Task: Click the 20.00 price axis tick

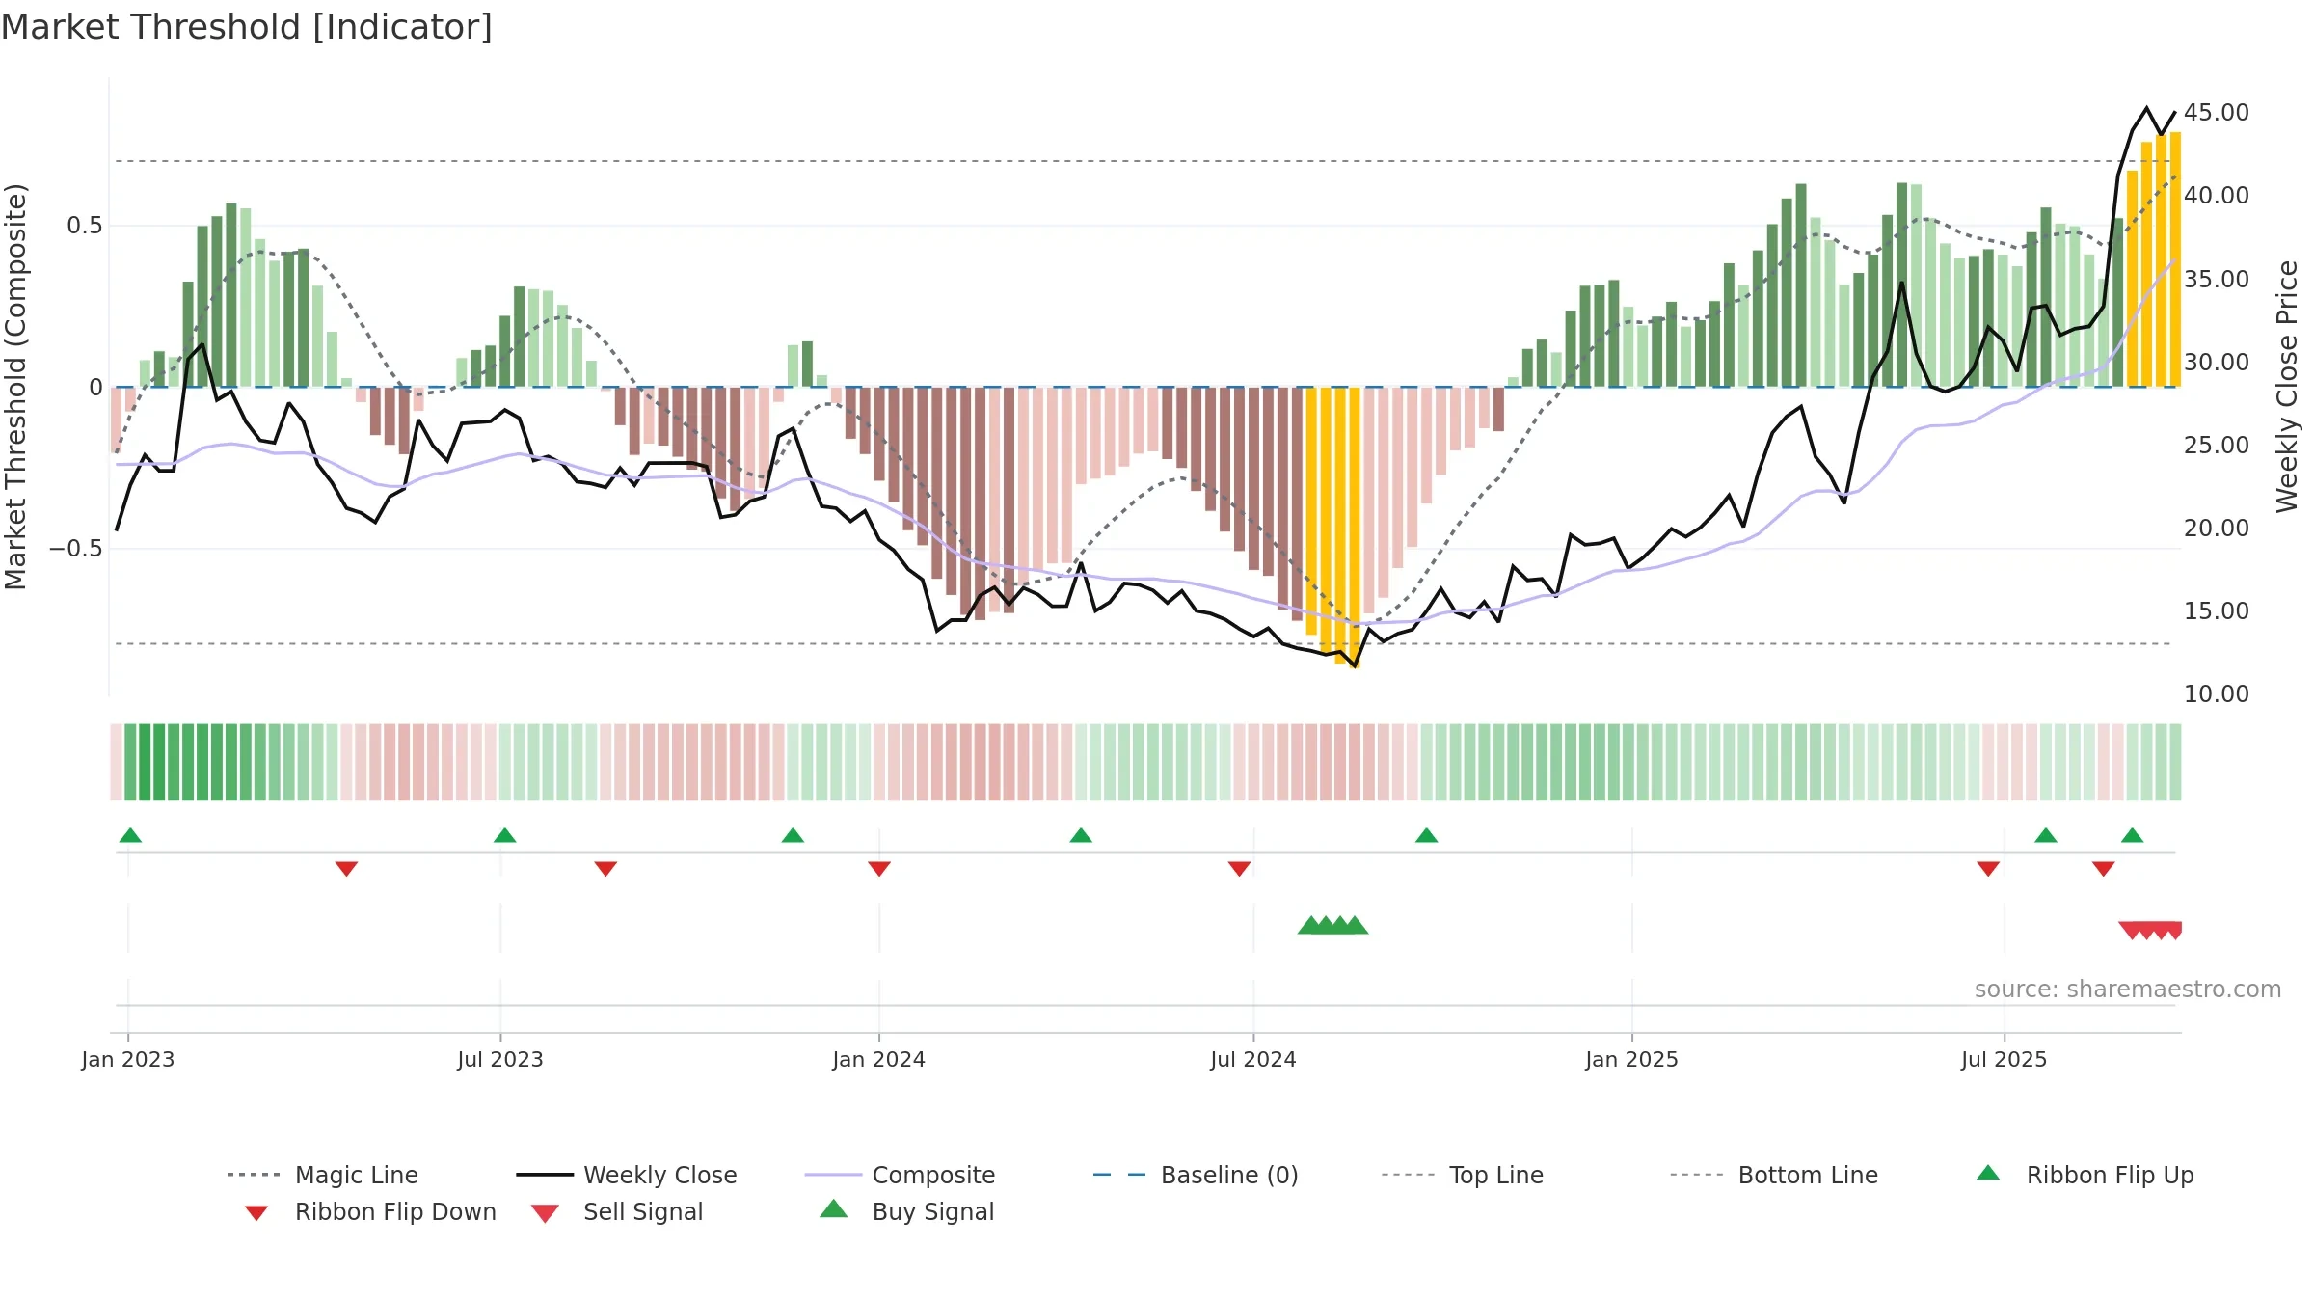Action: point(2217,529)
